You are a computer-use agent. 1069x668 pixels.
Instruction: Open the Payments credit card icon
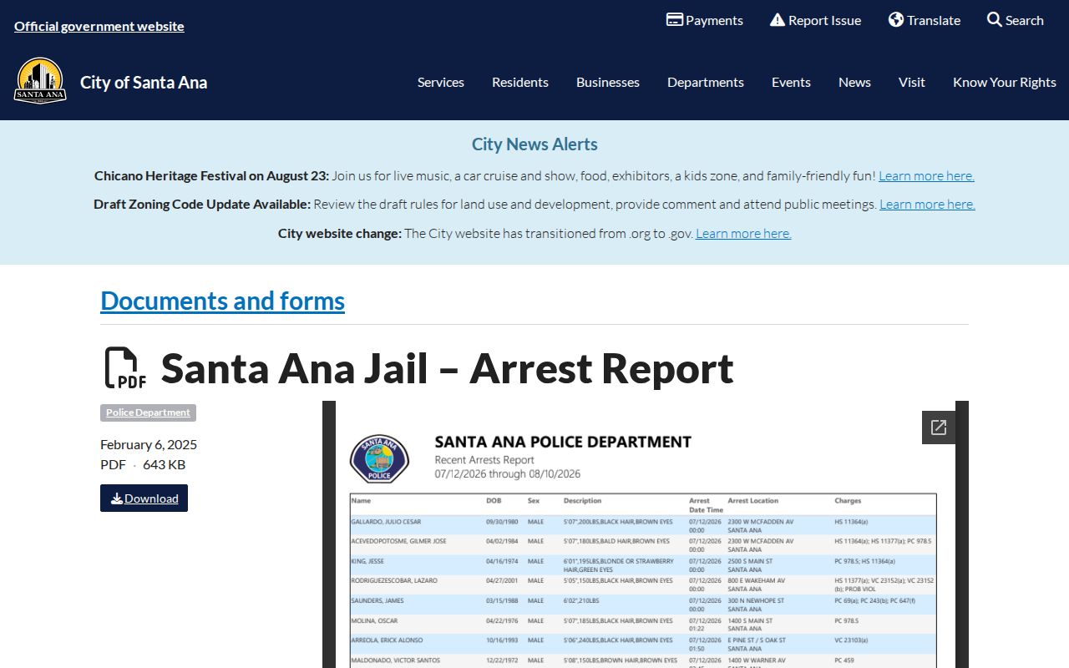[x=675, y=20]
